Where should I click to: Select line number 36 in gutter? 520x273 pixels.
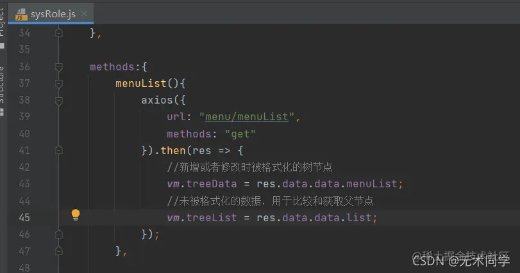click(24, 66)
